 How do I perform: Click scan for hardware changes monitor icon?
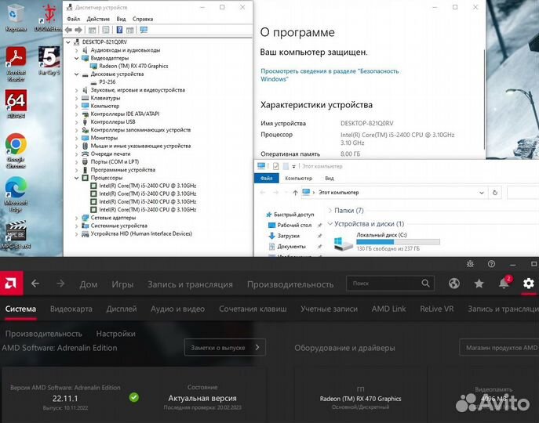point(144,30)
